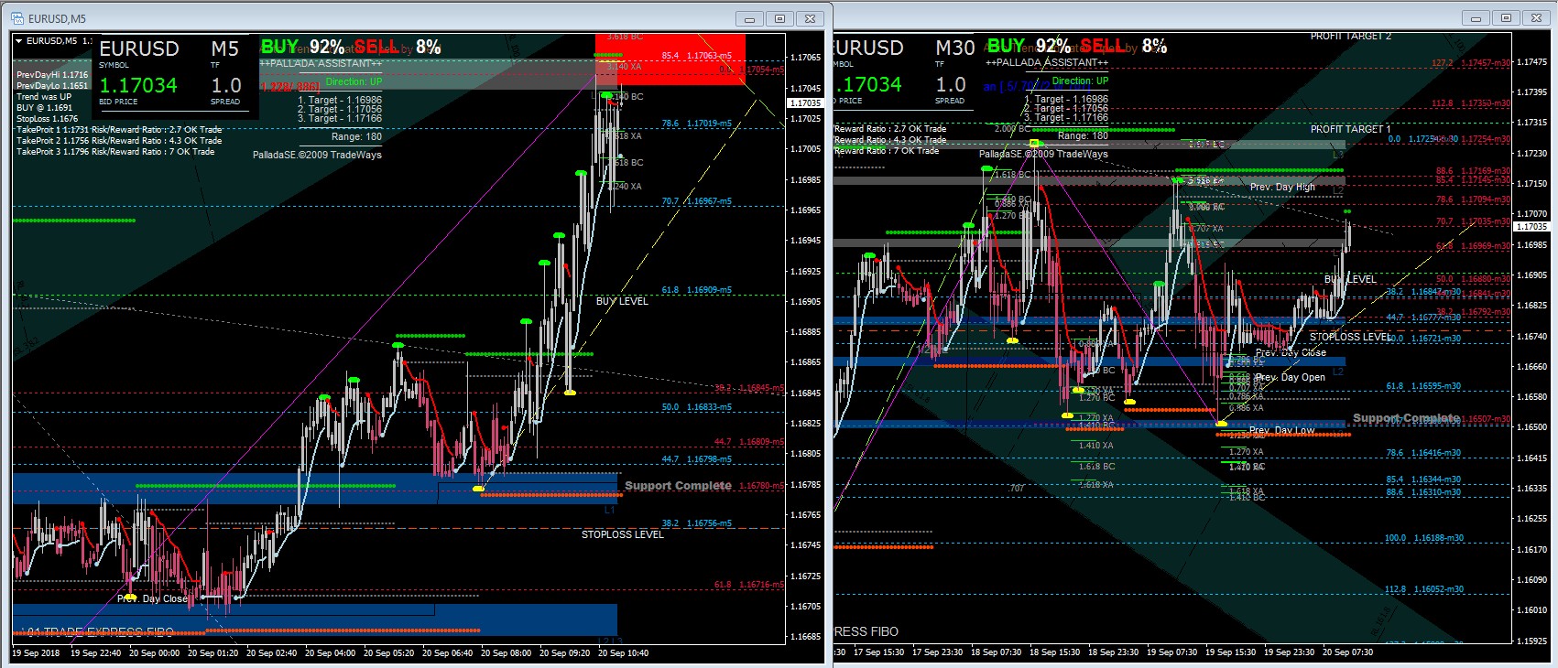
Task: Click the '70.7 1.16967-m5' Fibonacci label
Action: click(697, 201)
